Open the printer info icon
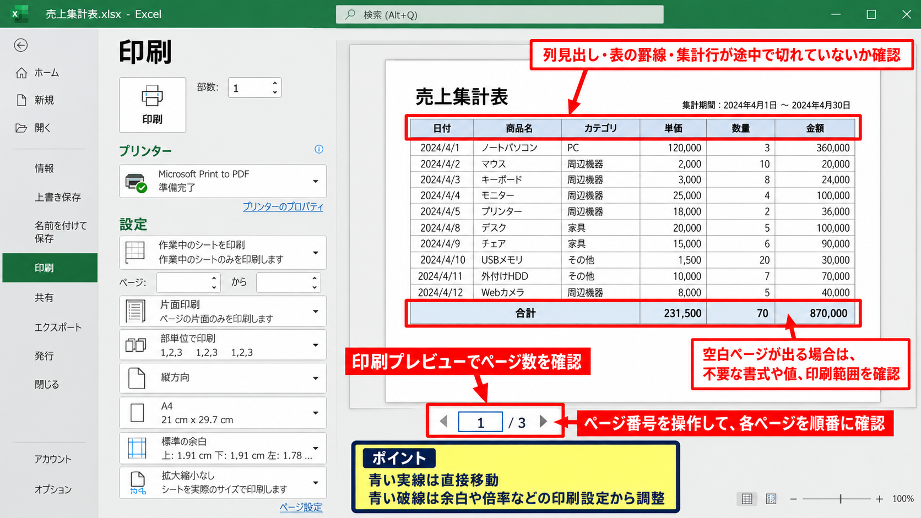This screenshot has width=921, height=518. pyautogui.click(x=319, y=149)
